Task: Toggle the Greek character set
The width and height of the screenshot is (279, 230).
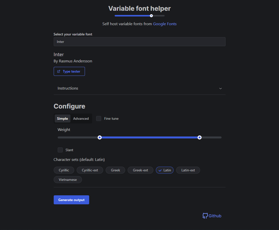Action: 115,170
